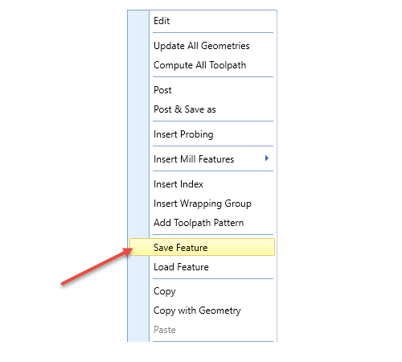Expand the Mill Features submenu arrow
The height and width of the screenshot is (362, 402).
(267, 158)
